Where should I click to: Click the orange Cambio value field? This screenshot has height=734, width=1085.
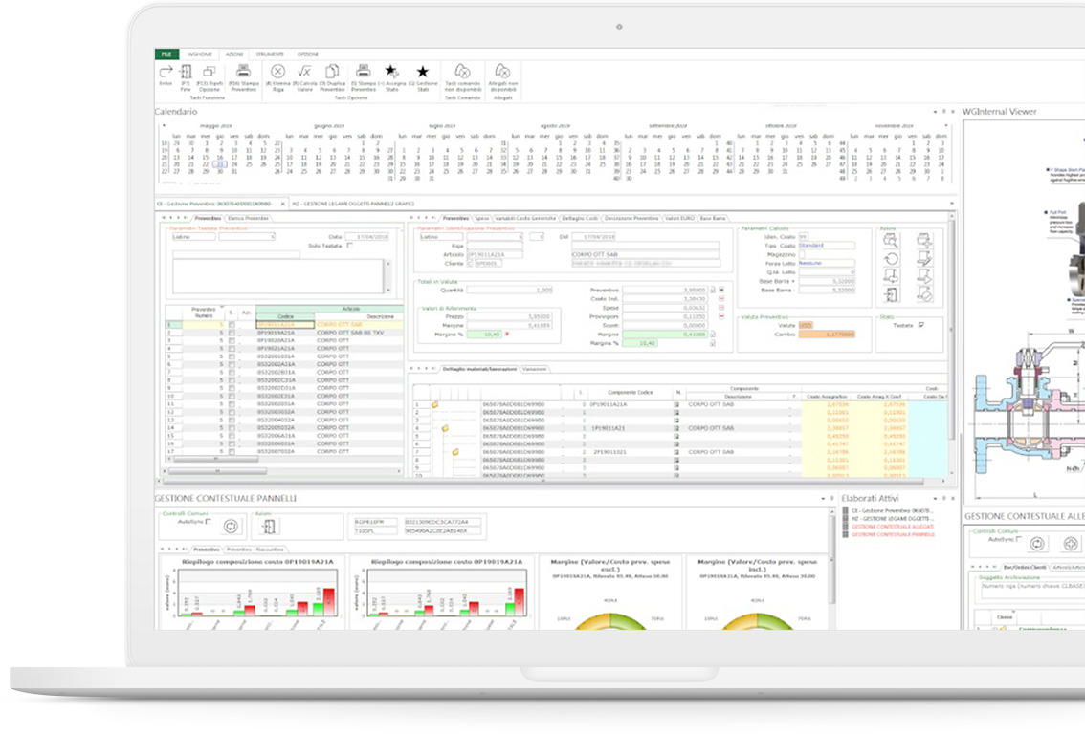(827, 335)
